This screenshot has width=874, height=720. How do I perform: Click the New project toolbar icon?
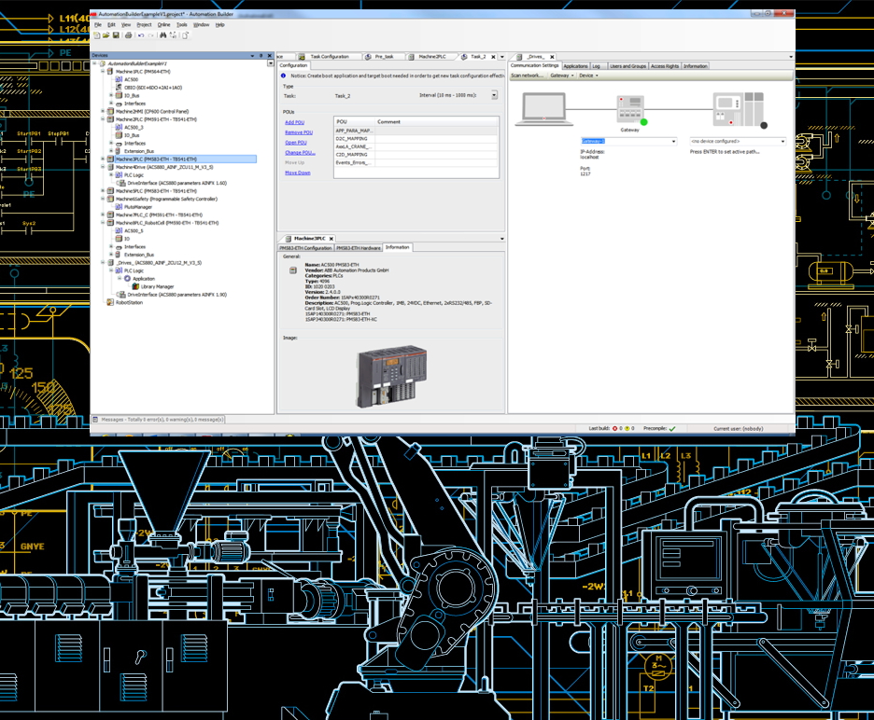pos(97,35)
